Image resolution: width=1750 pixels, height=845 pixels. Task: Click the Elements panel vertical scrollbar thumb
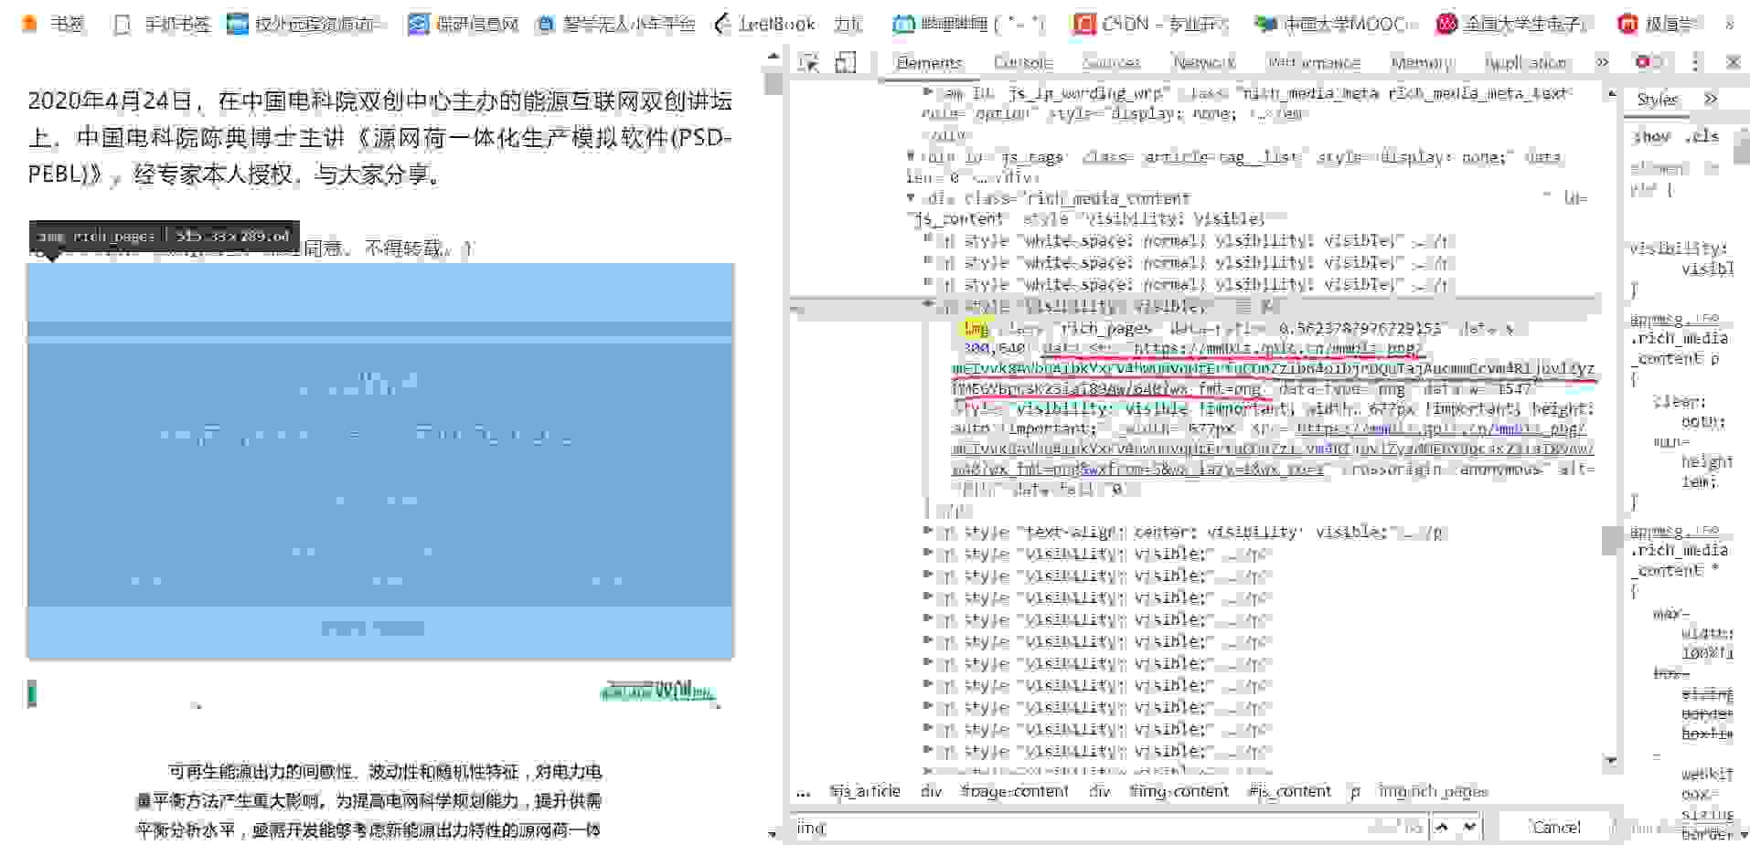pyautogui.click(x=1611, y=540)
